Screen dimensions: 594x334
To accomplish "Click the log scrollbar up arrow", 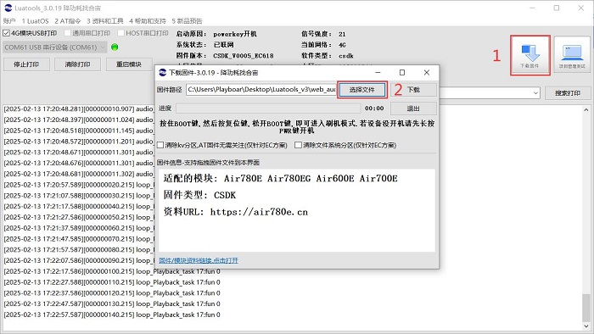I will (x=586, y=109).
